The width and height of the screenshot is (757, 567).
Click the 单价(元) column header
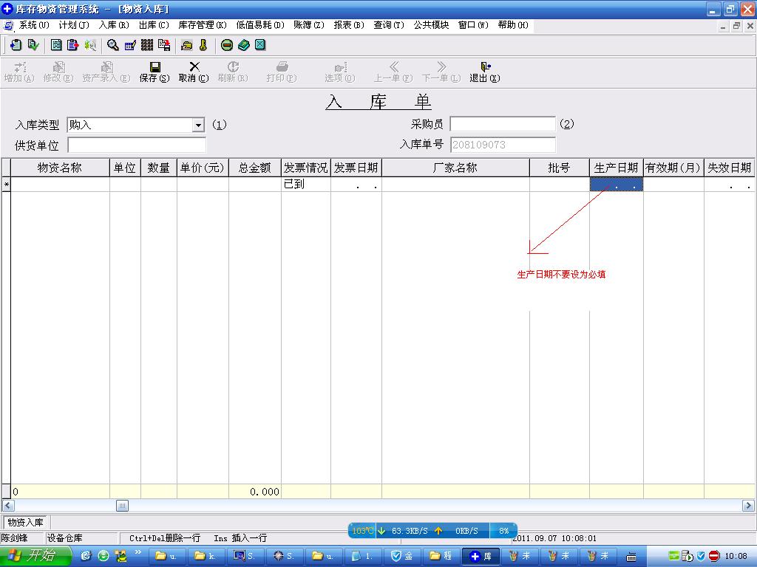pos(203,168)
